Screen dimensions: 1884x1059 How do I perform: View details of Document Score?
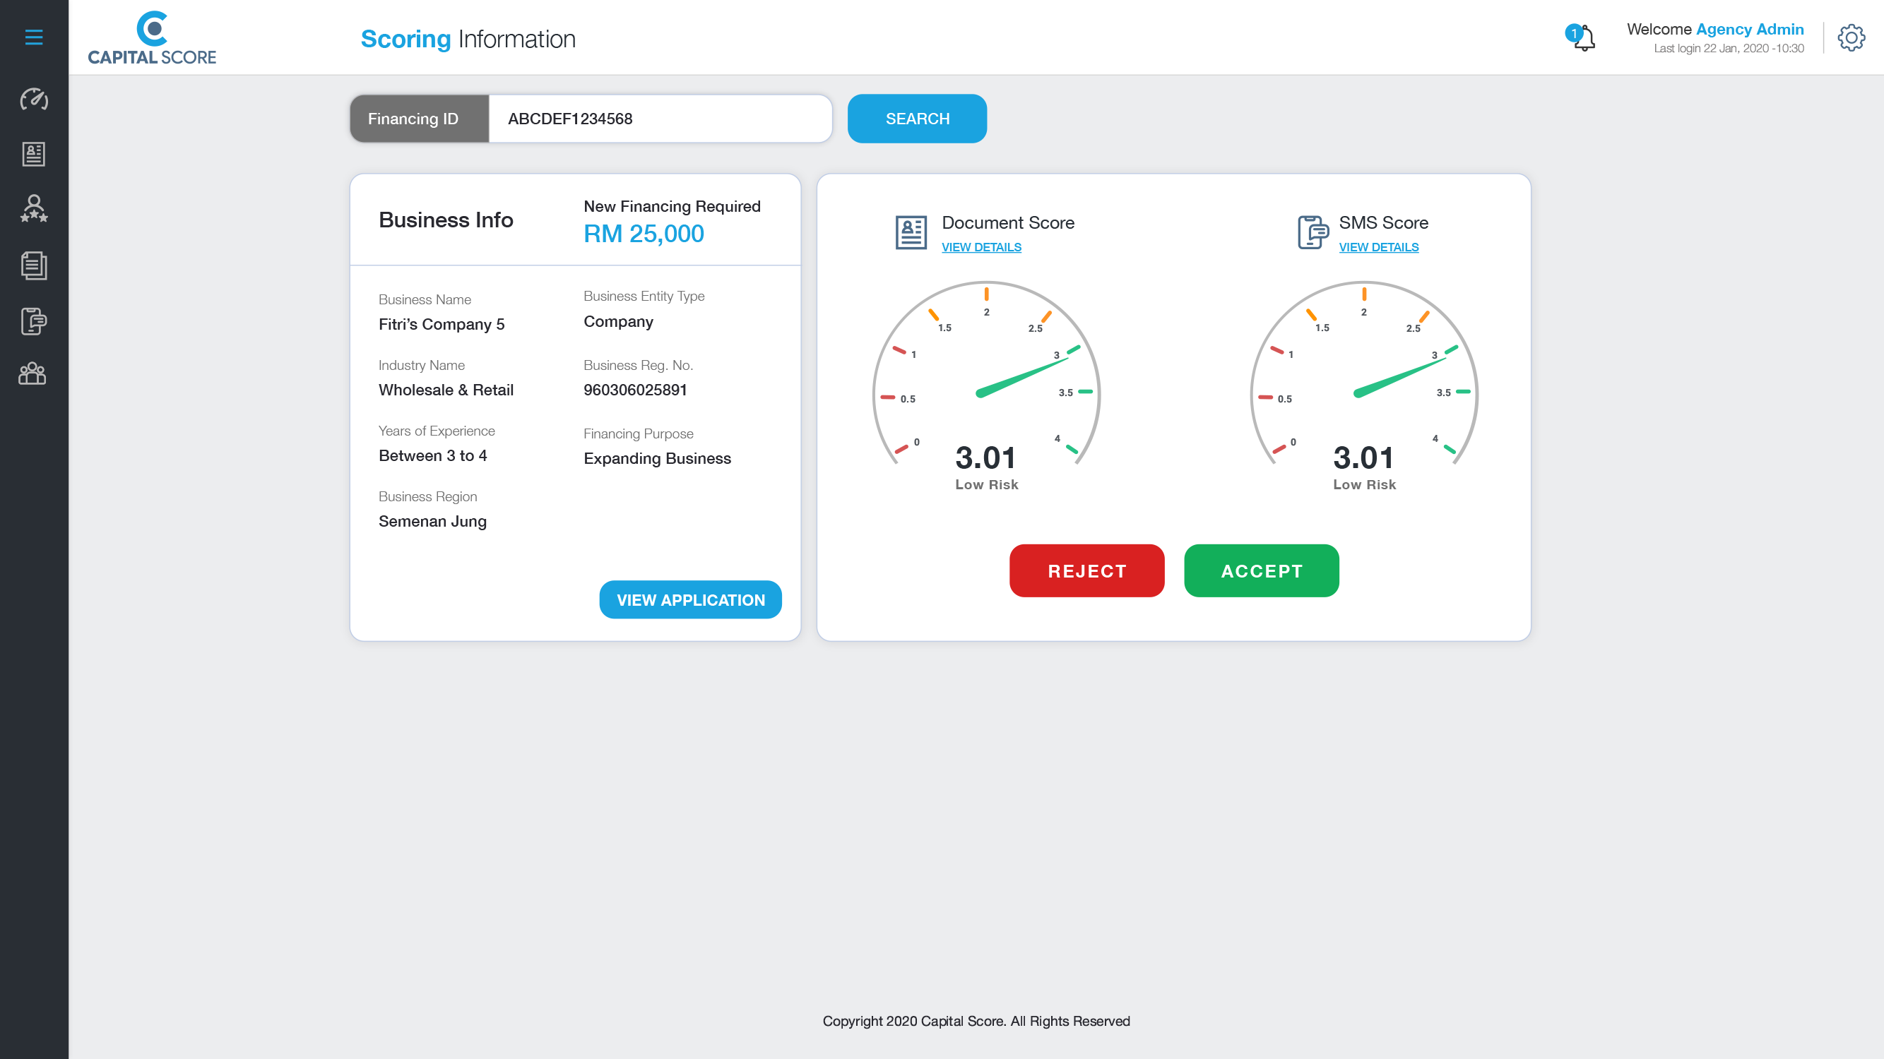coord(980,247)
